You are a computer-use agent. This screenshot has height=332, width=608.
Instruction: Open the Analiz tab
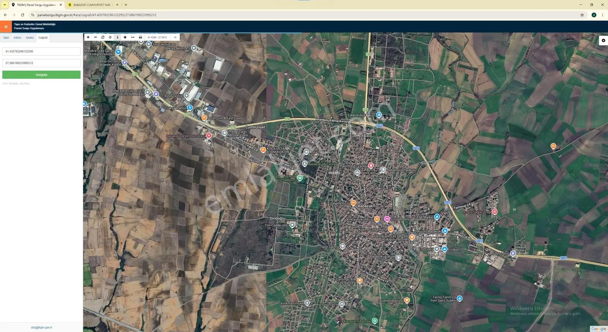pyautogui.click(x=30, y=38)
